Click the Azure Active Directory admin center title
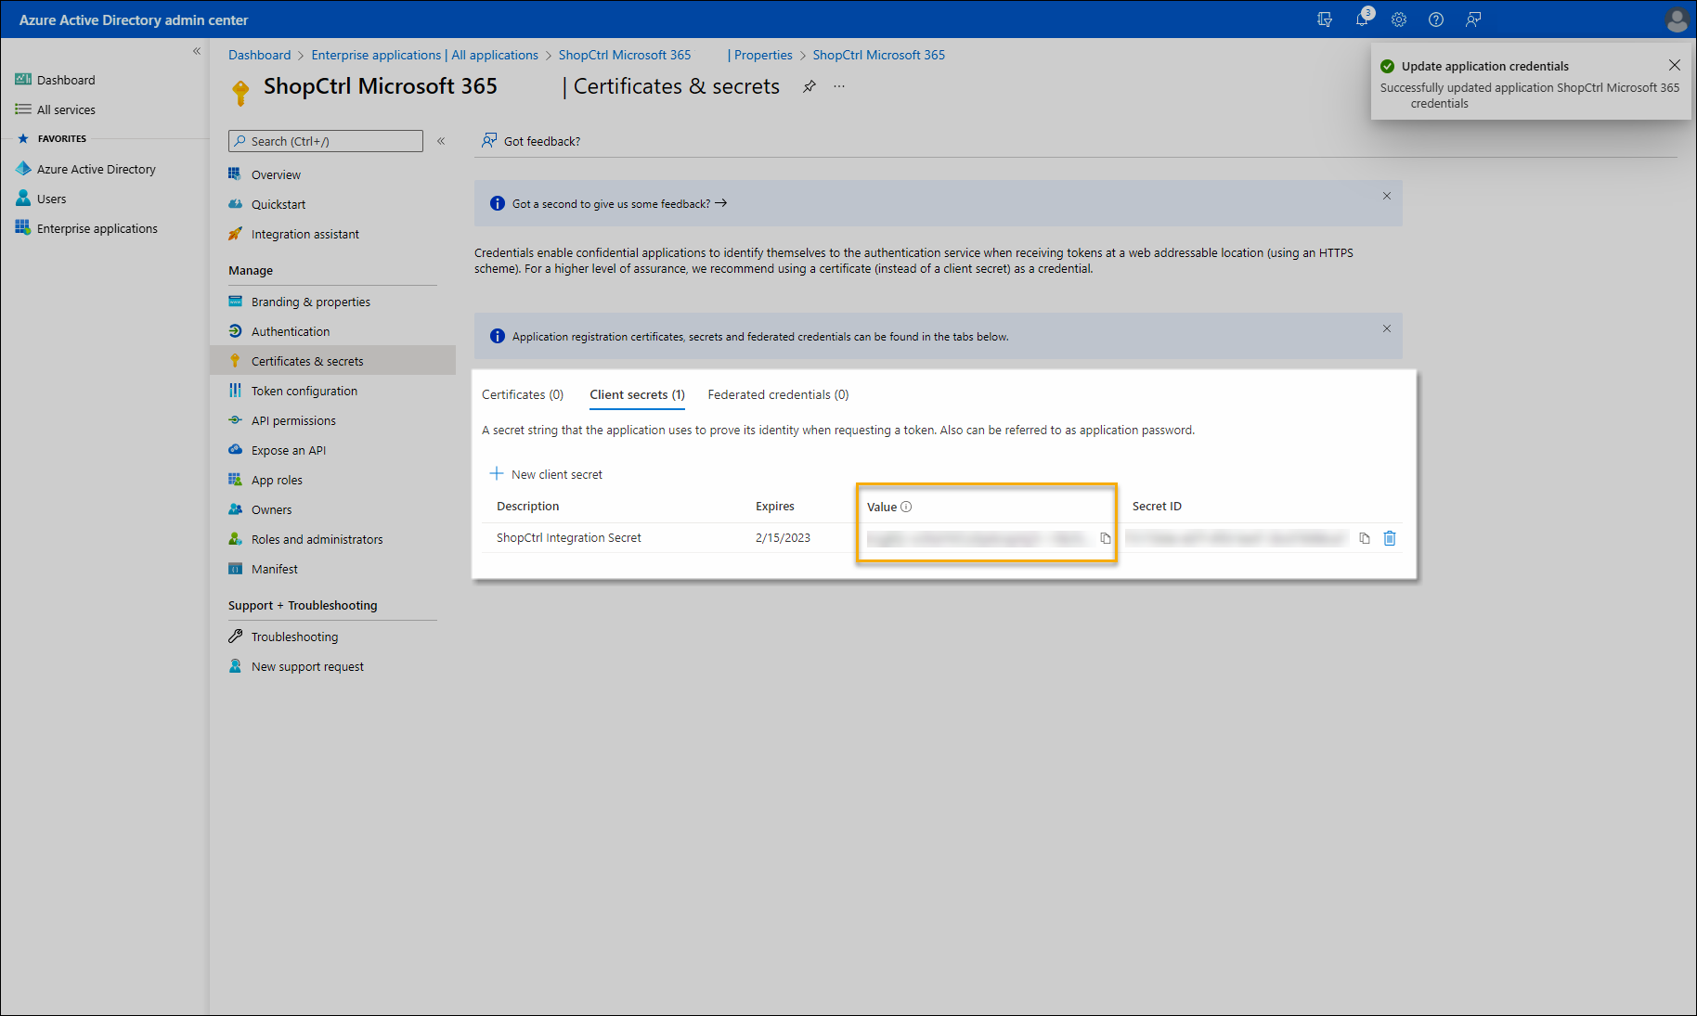1697x1016 pixels. pos(134,19)
